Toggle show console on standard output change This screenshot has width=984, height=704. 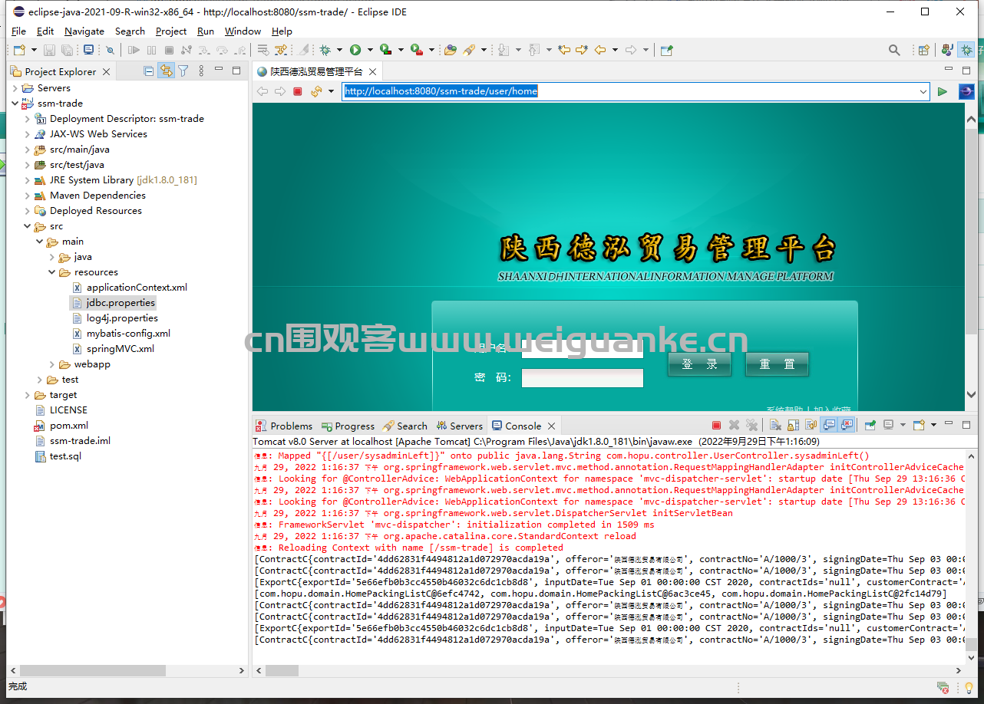829,426
